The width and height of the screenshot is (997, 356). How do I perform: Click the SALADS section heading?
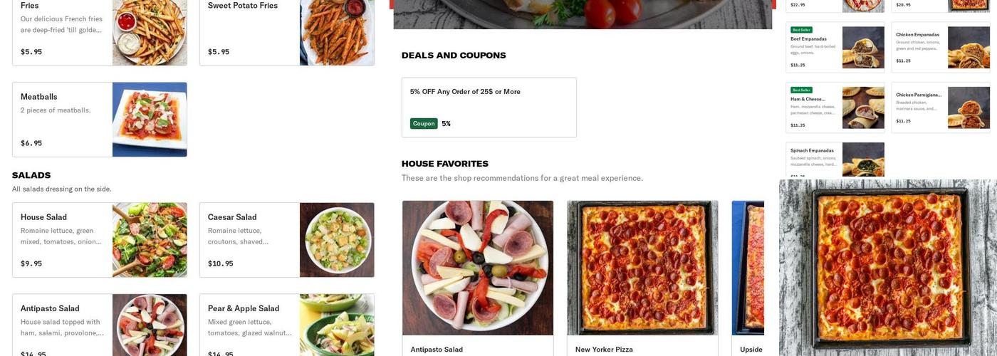31,175
